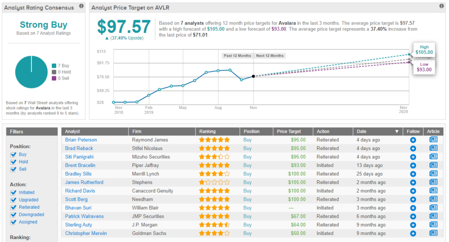
Task: Click the teal analyst ratings pie chart
Action: (31, 72)
